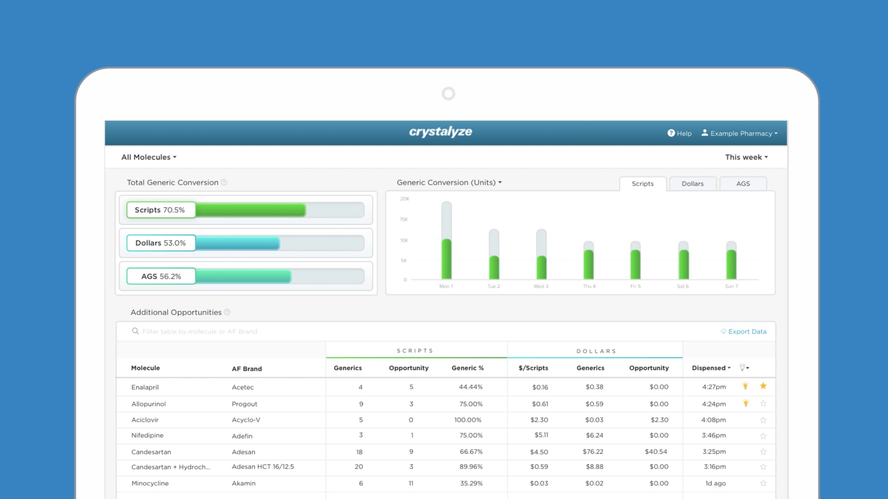Click the search magnifier in the filter field

[136, 331]
